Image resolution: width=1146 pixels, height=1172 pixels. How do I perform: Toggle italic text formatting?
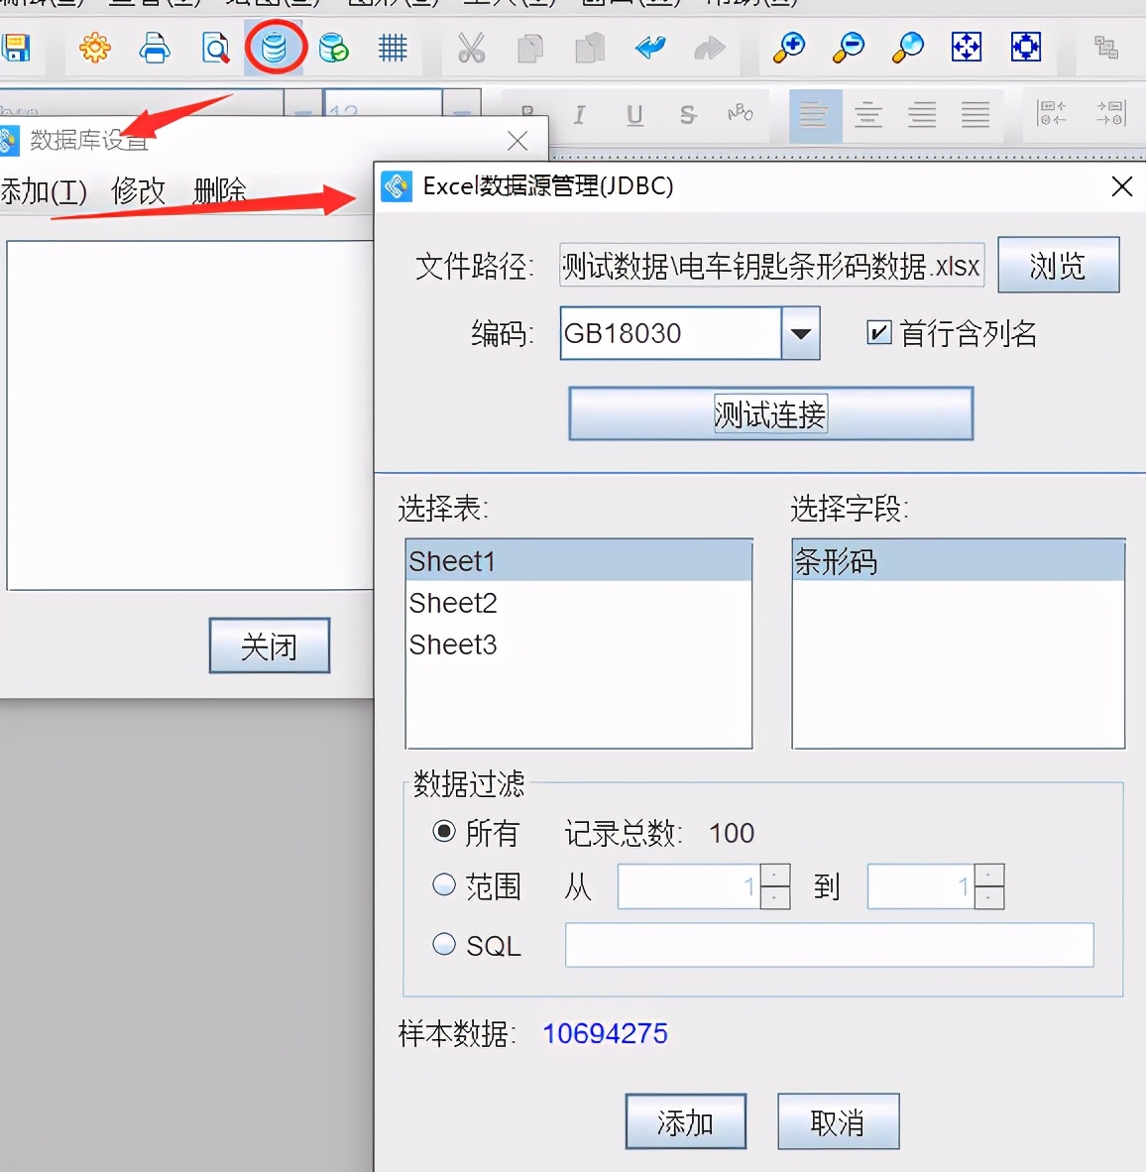579,115
